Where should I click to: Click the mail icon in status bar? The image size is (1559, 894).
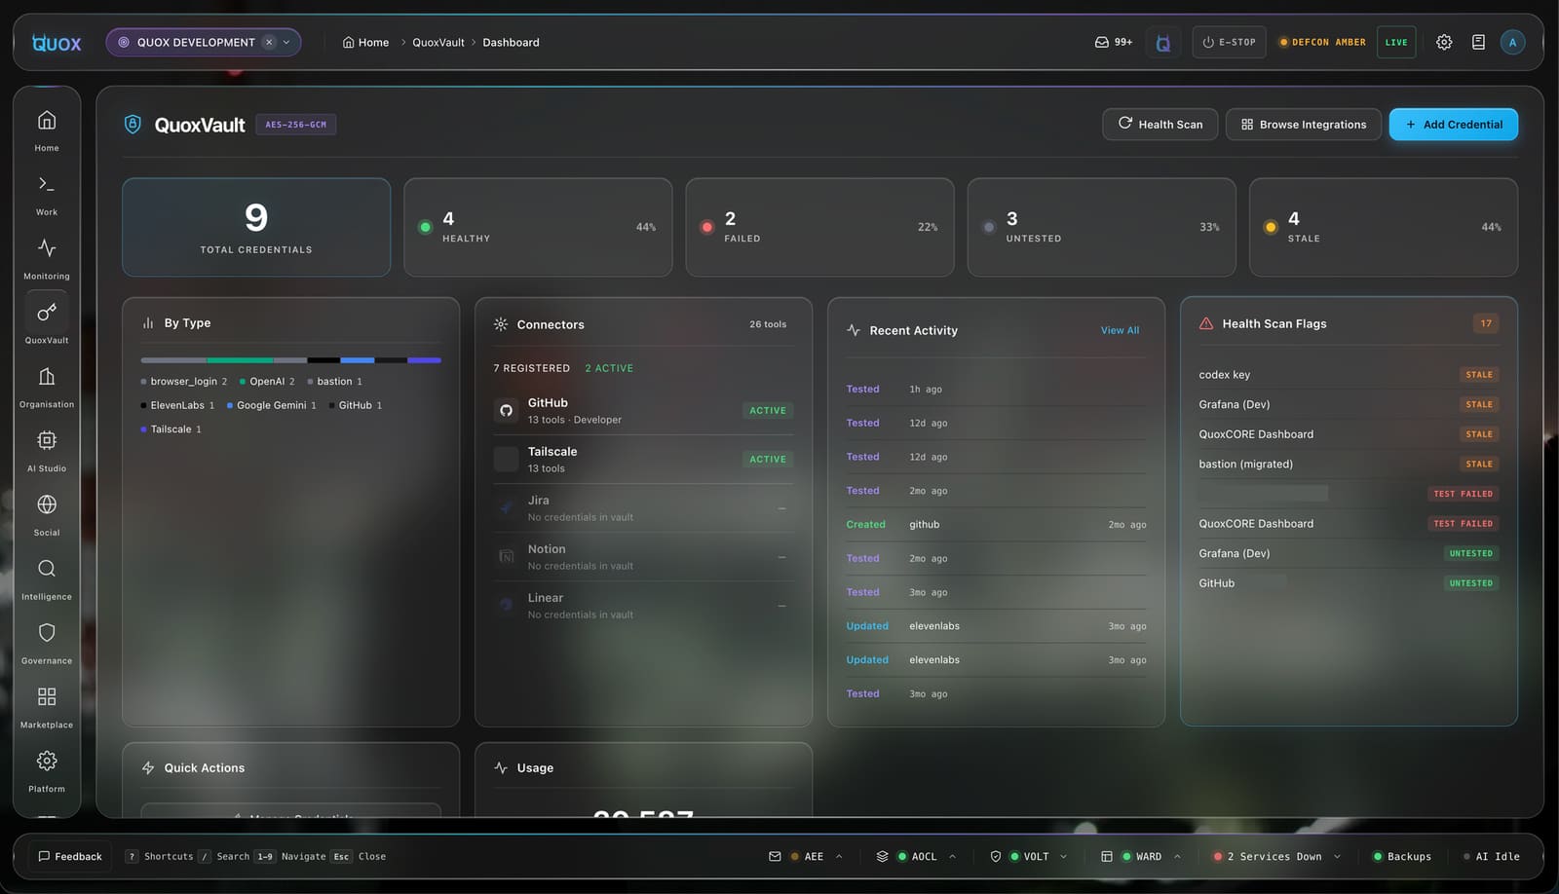pyautogui.click(x=775, y=857)
